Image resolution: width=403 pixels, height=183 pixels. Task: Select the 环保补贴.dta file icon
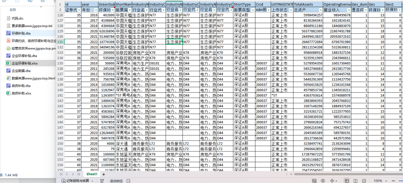pos(9,33)
